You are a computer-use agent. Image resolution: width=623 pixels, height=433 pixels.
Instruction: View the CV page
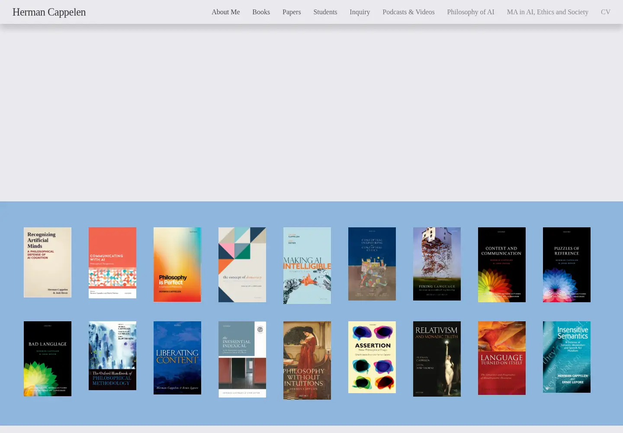tap(606, 12)
